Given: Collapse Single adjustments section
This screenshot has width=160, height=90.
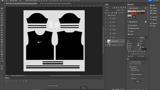Looking at the screenshot, I should 128,22.
